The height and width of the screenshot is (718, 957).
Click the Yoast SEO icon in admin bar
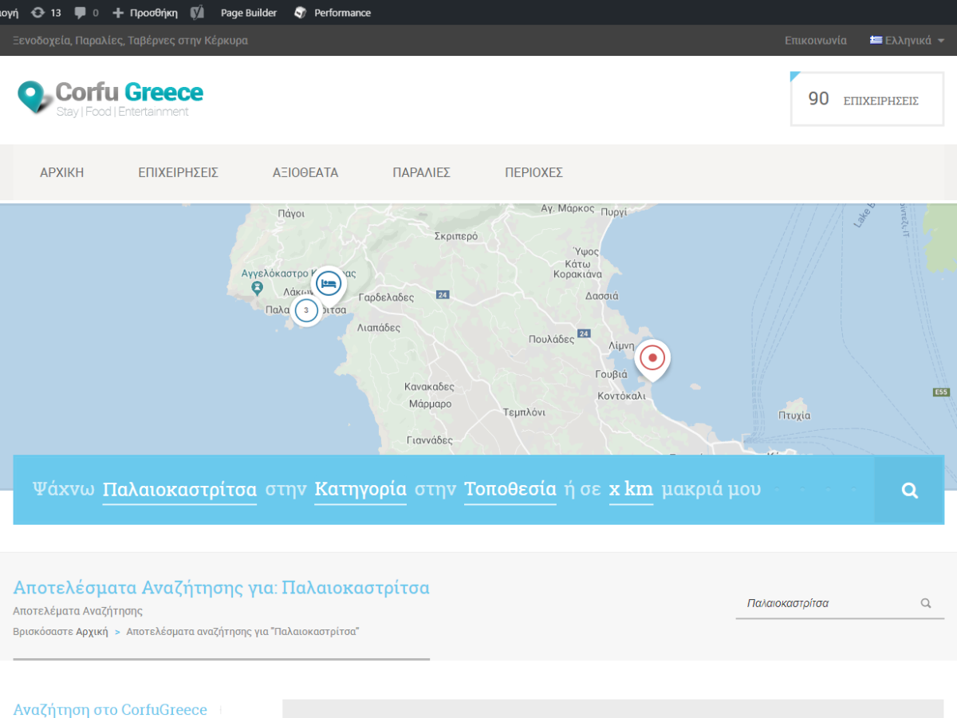point(195,13)
